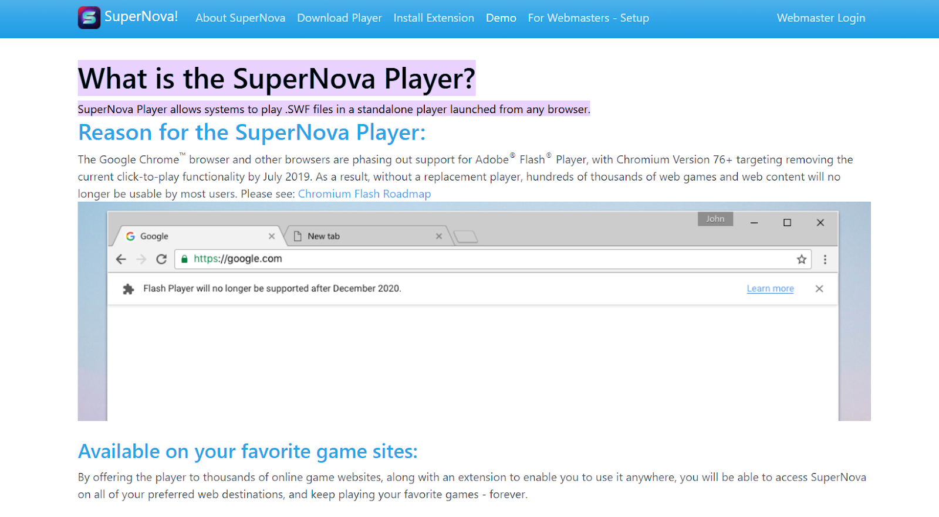Screen dimensions: 939x517
Task: Click the reload page icon
Action: [161, 259]
